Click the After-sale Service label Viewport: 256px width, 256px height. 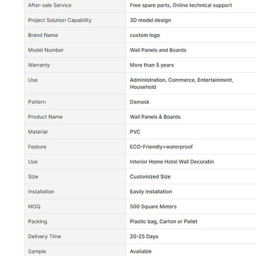point(50,6)
